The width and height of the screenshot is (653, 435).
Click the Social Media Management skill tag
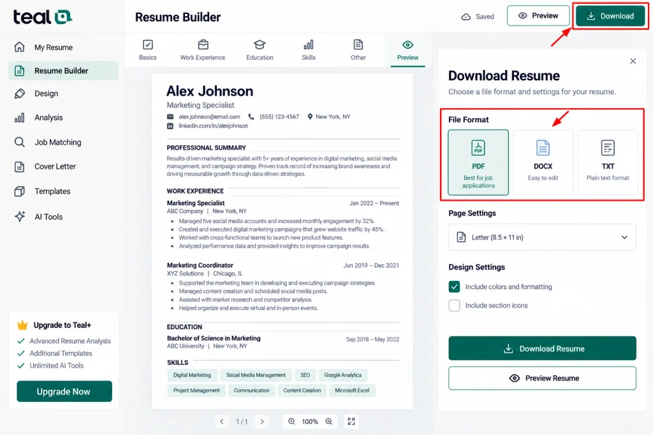[x=256, y=375]
